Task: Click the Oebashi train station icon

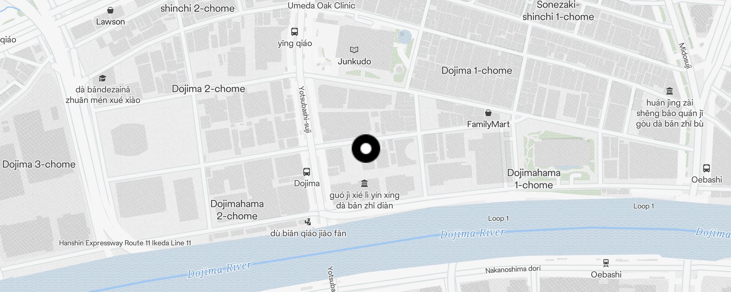Action: [x=606, y=263]
